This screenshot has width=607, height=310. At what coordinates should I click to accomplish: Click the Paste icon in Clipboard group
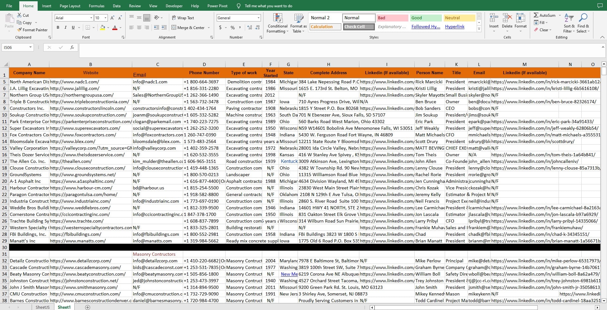(9, 18)
